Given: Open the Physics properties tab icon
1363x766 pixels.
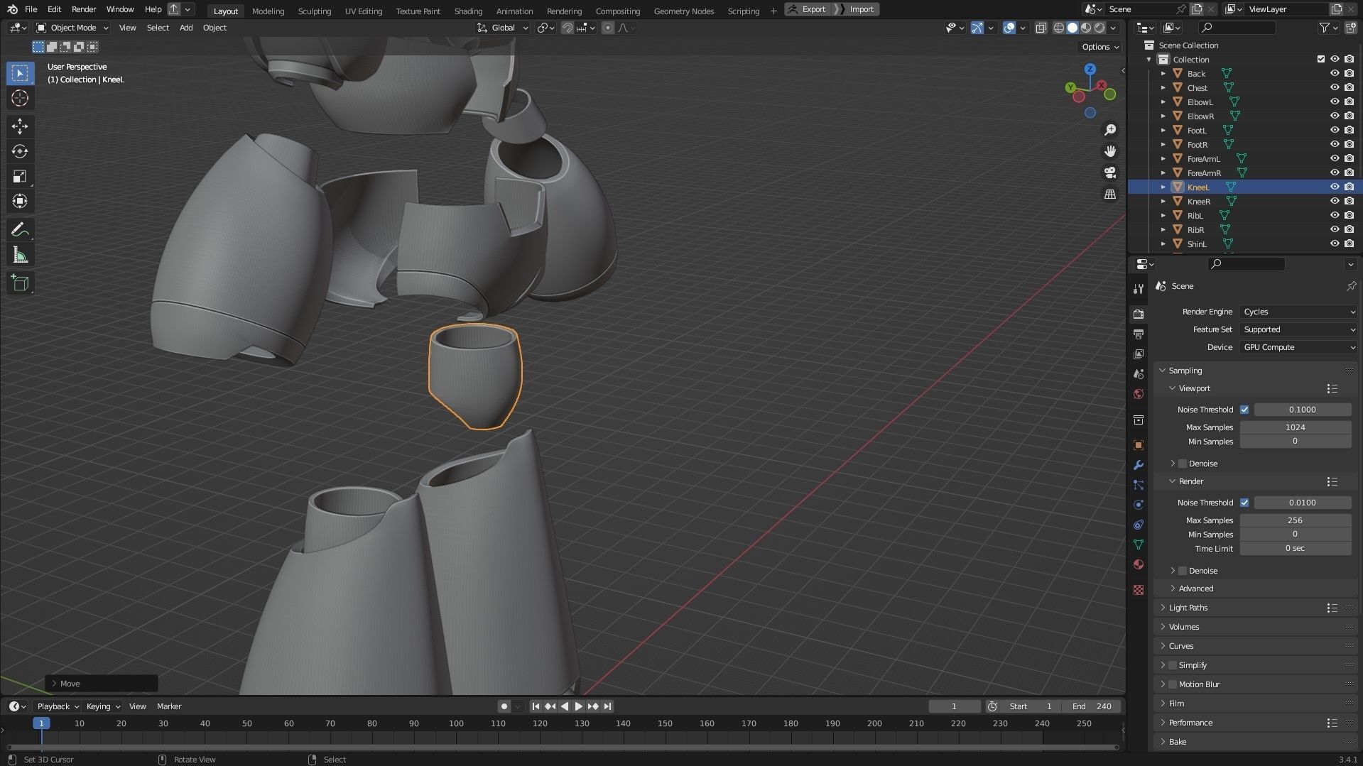Looking at the screenshot, I should pyautogui.click(x=1139, y=505).
